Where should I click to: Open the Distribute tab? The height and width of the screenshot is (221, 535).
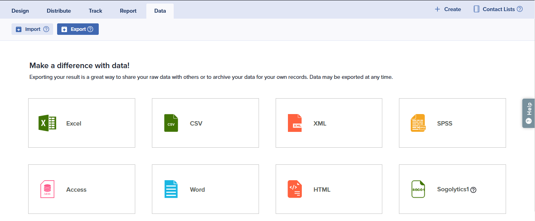click(x=59, y=11)
